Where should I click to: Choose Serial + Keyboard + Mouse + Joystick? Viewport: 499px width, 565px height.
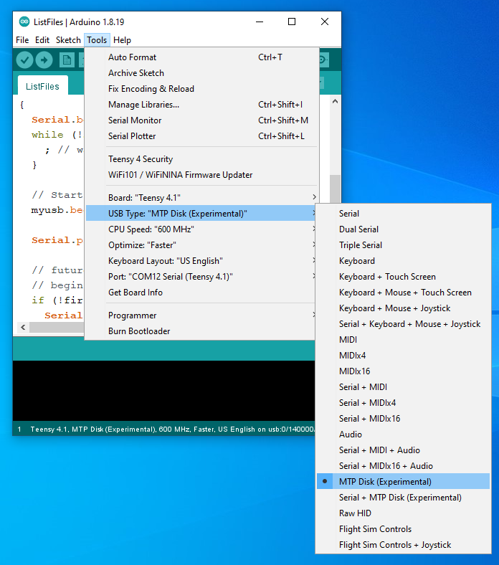403,324
